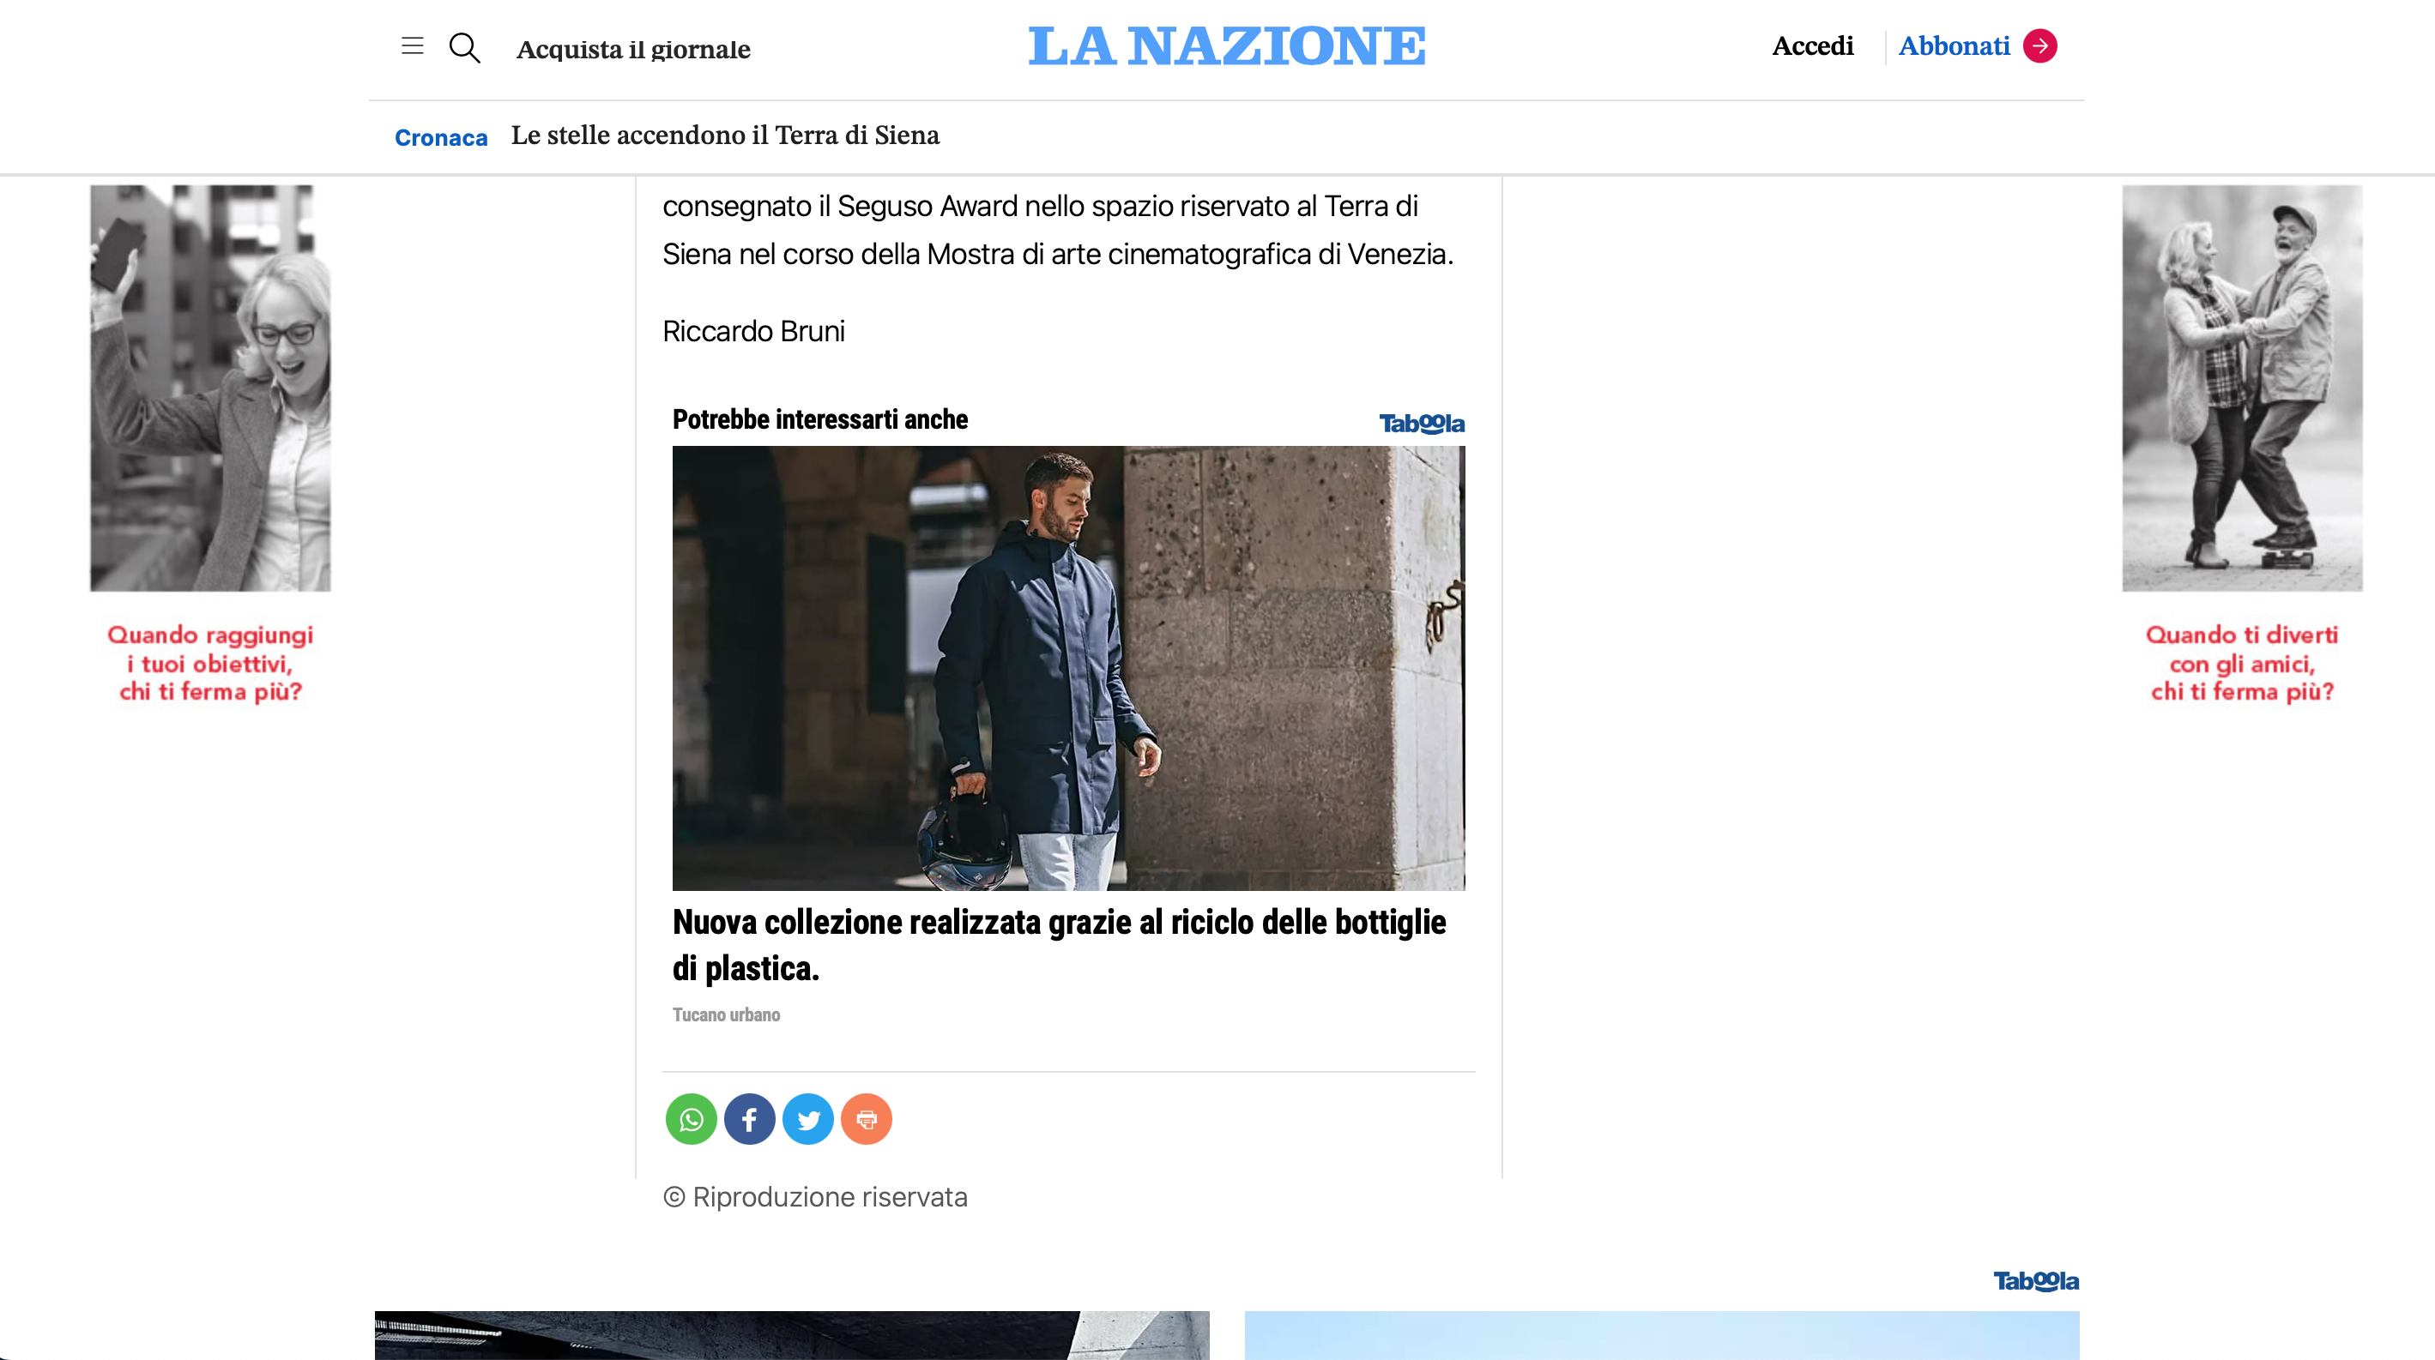The image size is (2435, 1360).
Task: Print the article with printer icon
Action: (x=867, y=1119)
